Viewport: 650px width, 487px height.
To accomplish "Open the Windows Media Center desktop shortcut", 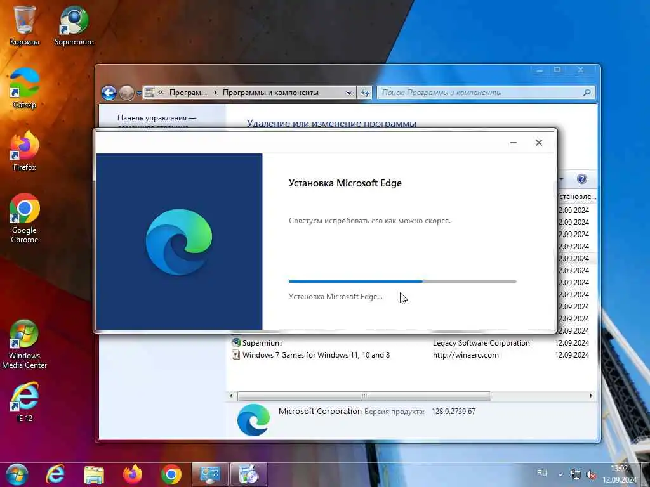I will [x=25, y=344].
